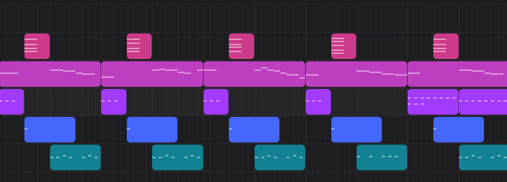Select the second small purple clip
Screen dimensions: 507x182
[114, 102]
